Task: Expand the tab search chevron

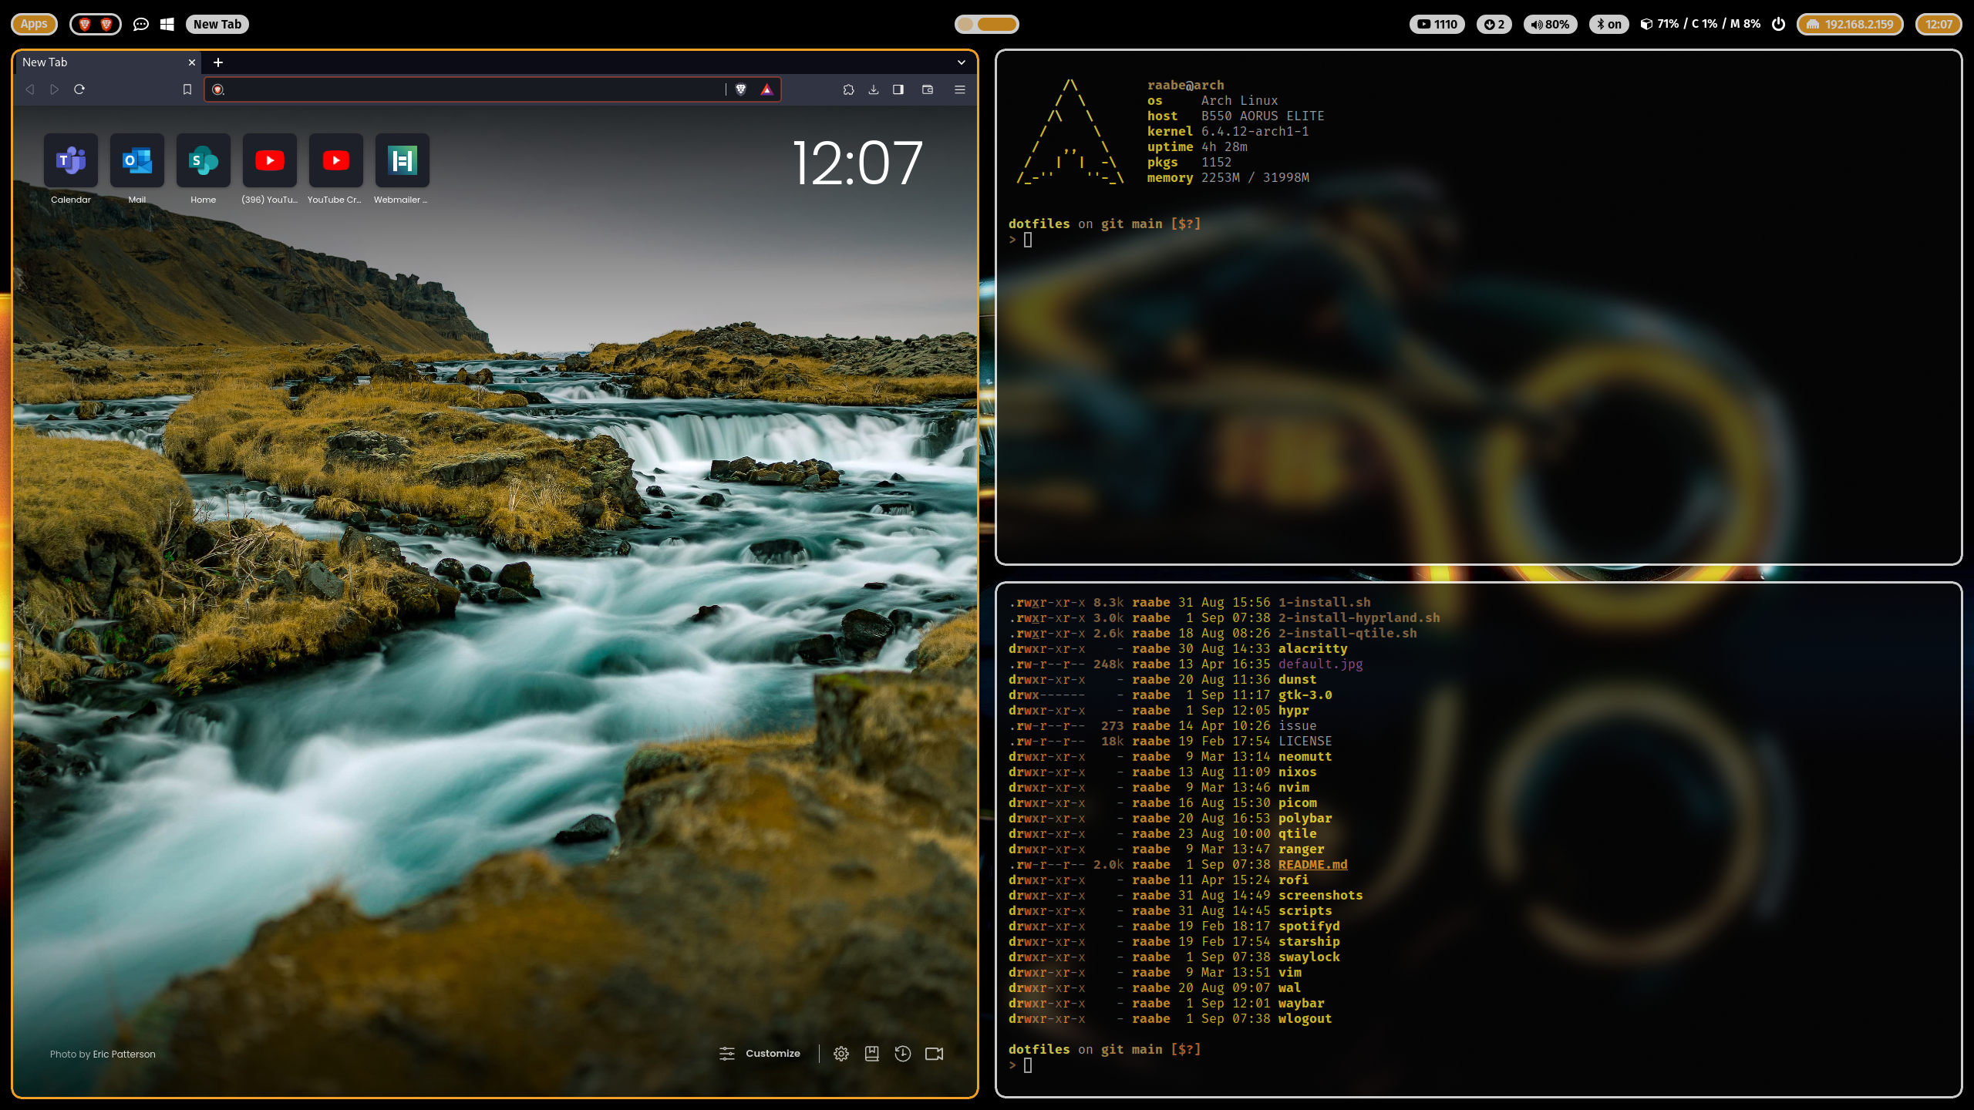Action: click(961, 62)
